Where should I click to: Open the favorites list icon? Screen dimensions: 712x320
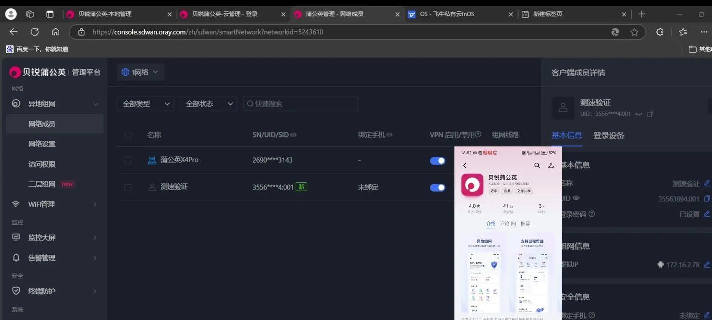tap(683, 32)
